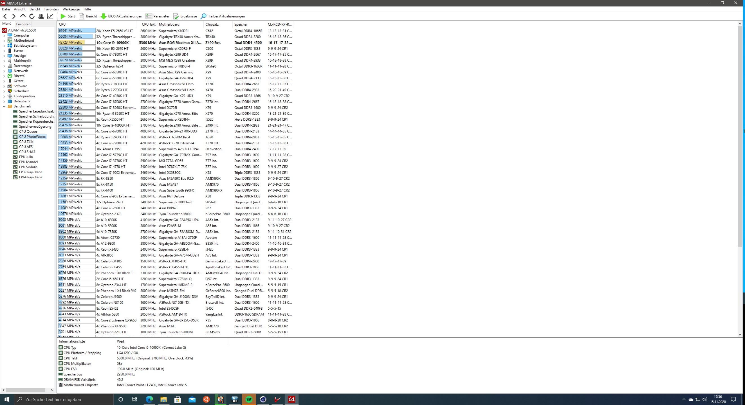Image resolution: width=745 pixels, height=405 pixels.
Task: Click the Parameter toolbar button
Action: (158, 16)
